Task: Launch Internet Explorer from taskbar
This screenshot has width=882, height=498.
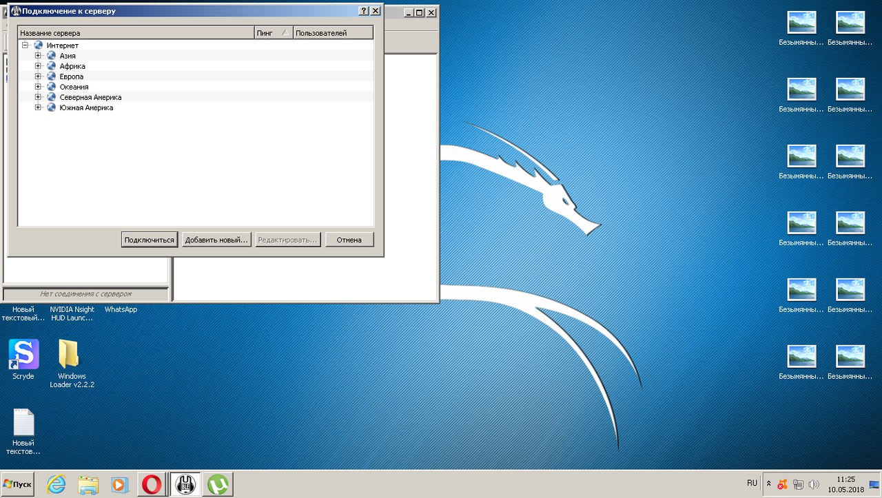Action: pos(56,484)
